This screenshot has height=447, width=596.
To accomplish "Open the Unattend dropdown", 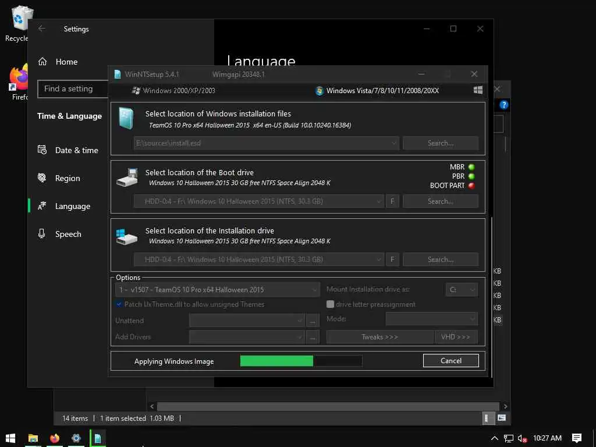I will [247, 321].
